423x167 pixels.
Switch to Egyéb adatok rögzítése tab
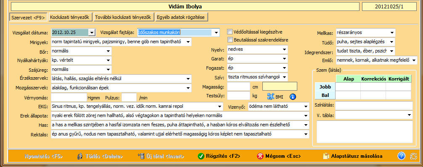click(182, 17)
